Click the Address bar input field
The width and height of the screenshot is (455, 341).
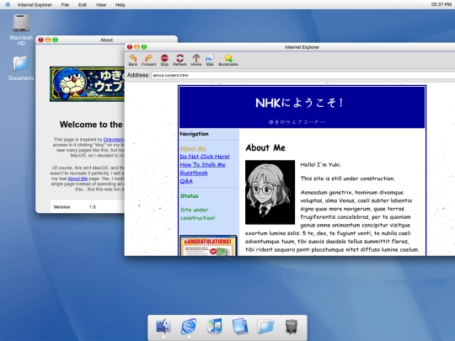pos(303,75)
